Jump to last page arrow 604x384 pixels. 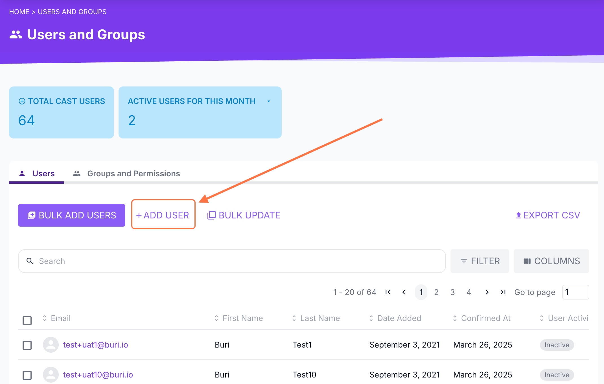pyautogui.click(x=503, y=292)
